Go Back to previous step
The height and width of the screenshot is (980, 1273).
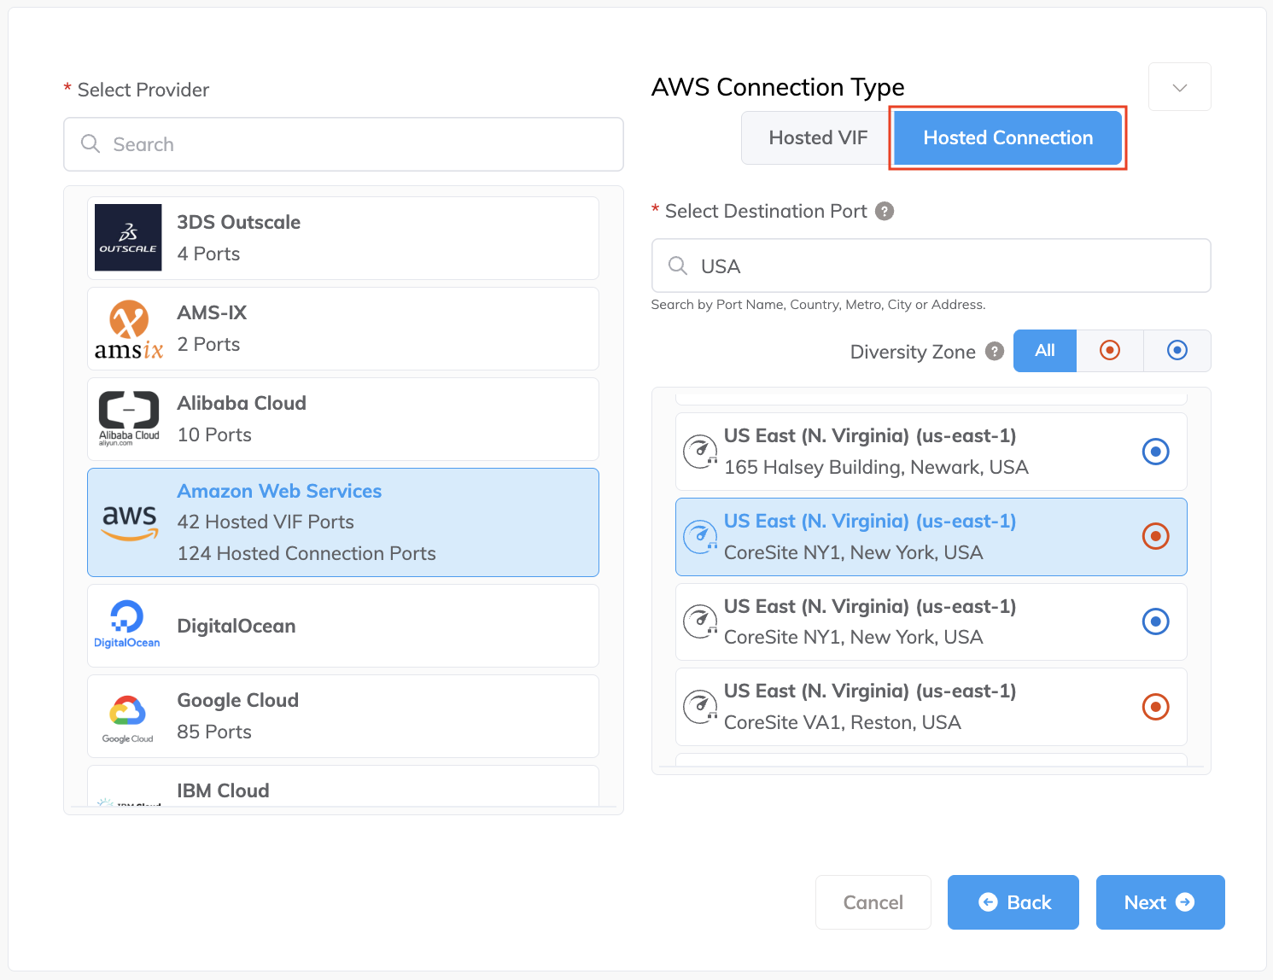[x=1013, y=902]
